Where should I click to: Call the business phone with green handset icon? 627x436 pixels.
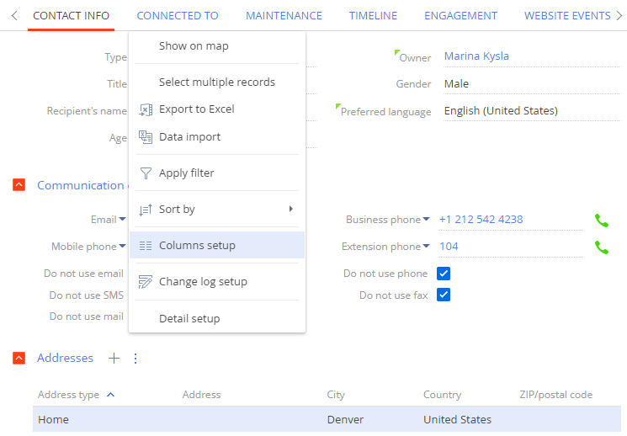pos(602,220)
